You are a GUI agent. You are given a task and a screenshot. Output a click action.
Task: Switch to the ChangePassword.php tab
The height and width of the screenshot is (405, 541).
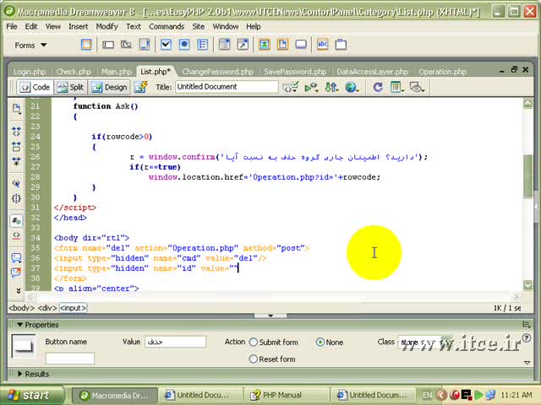point(218,72)
